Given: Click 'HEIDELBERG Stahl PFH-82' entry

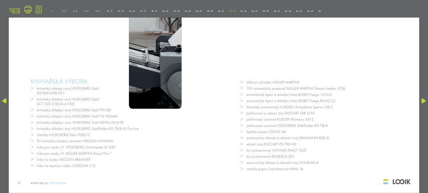Looking at the screenshot, I should coord(74,110).
